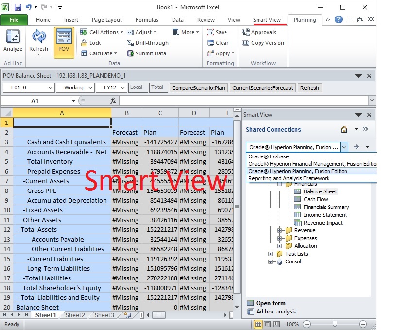398x330 pixels.
Task: Open the E01_0 entity dropdown
Action: pyautogui.click(x=50, y=88)
